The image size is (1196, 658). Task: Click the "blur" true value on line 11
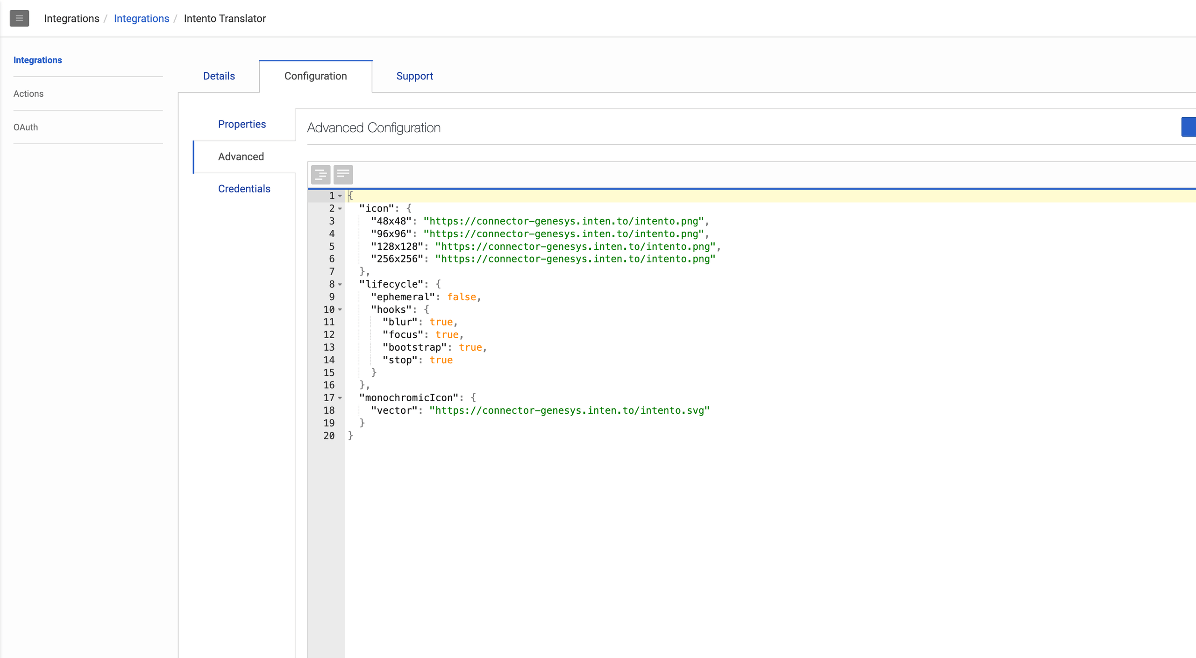click(x=441, y=322)
